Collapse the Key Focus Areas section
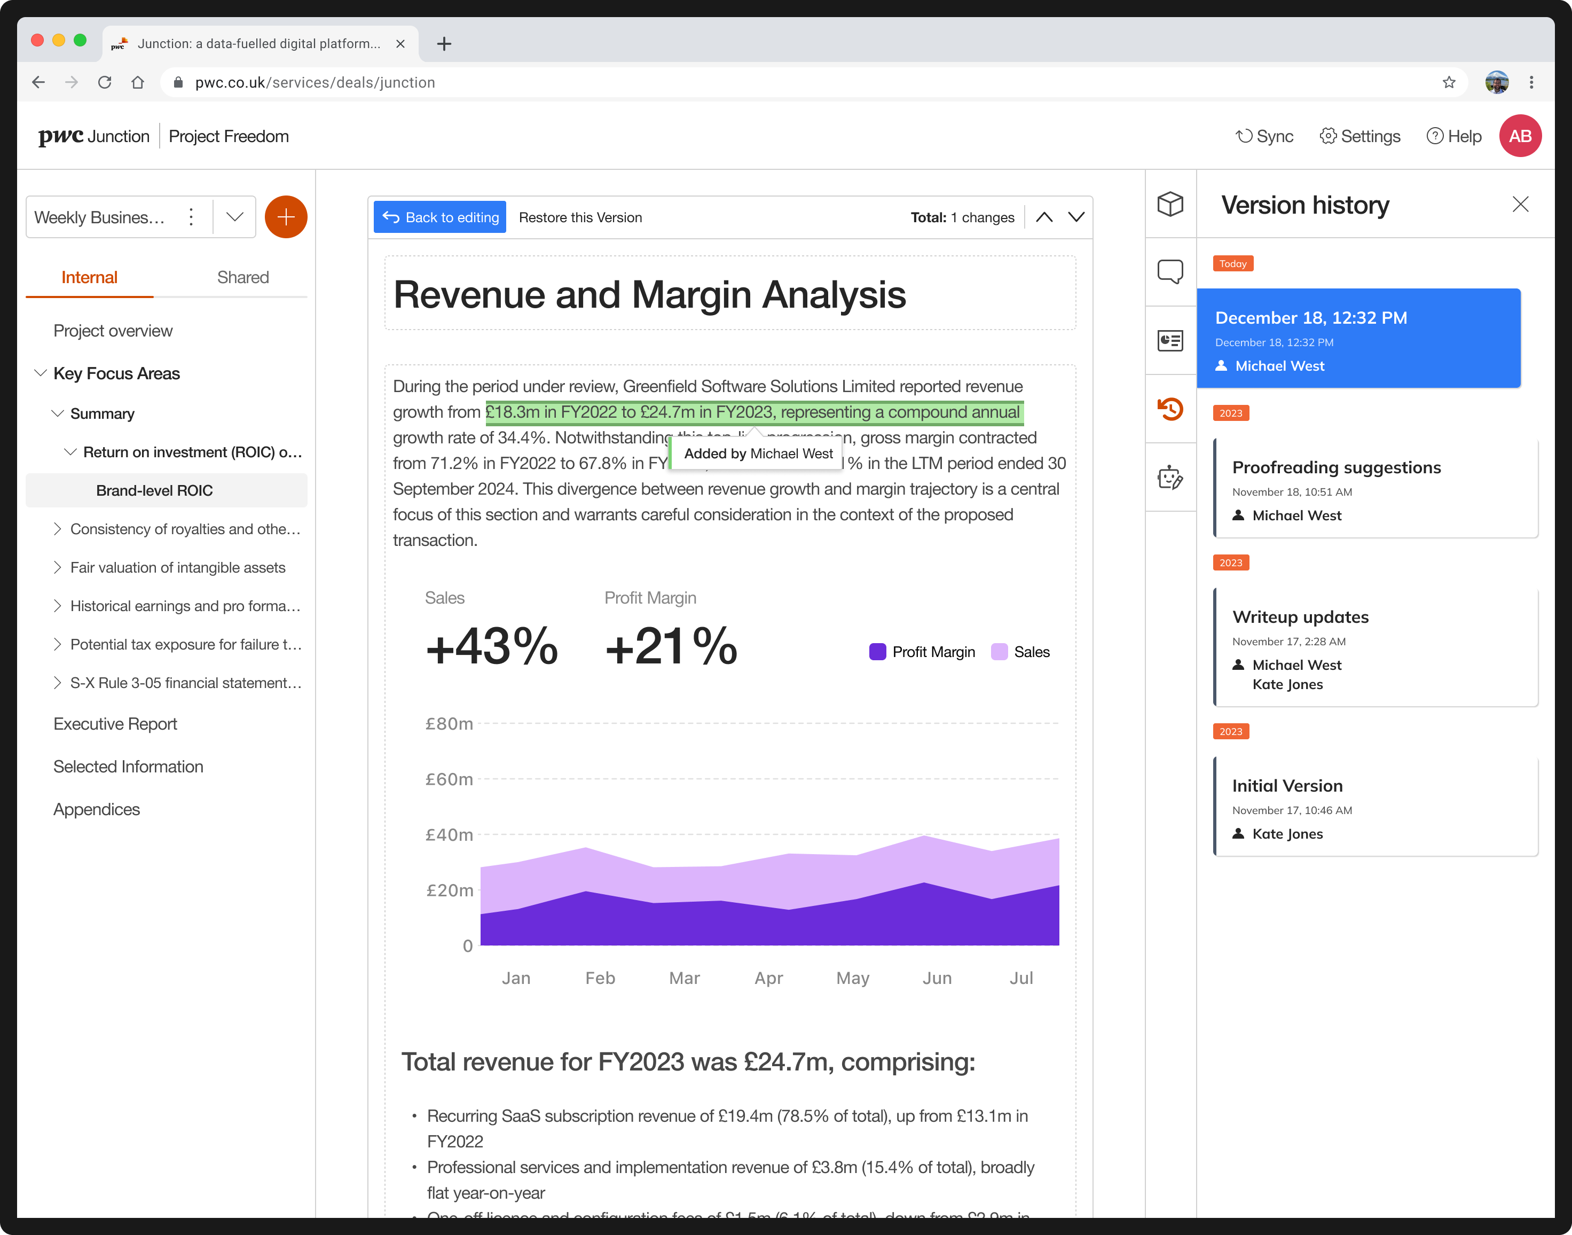This screenshot has height=1235, width=1572. point(41,373)
